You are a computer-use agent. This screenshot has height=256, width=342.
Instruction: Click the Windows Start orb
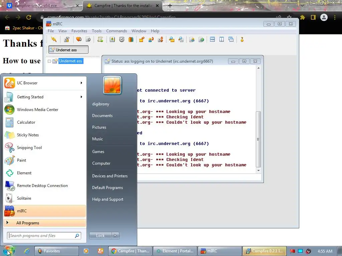pyautogui.click(x=8, y=251)
